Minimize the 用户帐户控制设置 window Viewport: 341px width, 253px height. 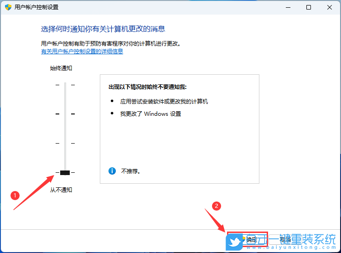(x=288, y=7)
